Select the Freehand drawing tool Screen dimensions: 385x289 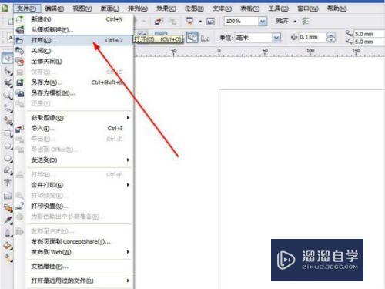coord(8,108)
